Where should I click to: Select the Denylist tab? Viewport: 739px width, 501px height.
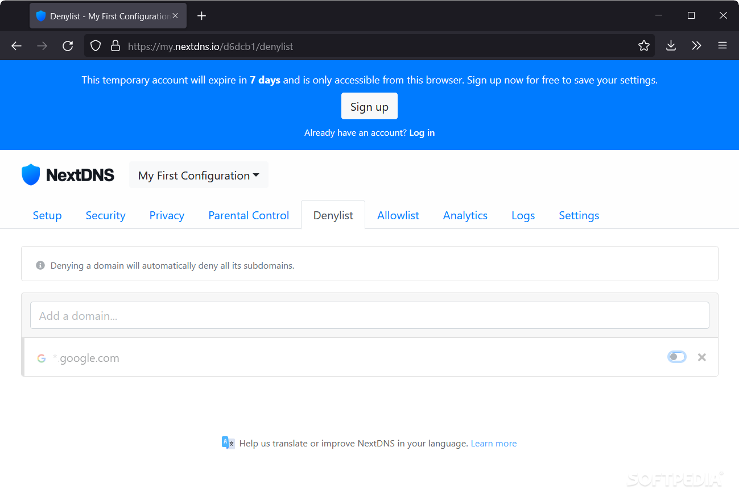333,215
